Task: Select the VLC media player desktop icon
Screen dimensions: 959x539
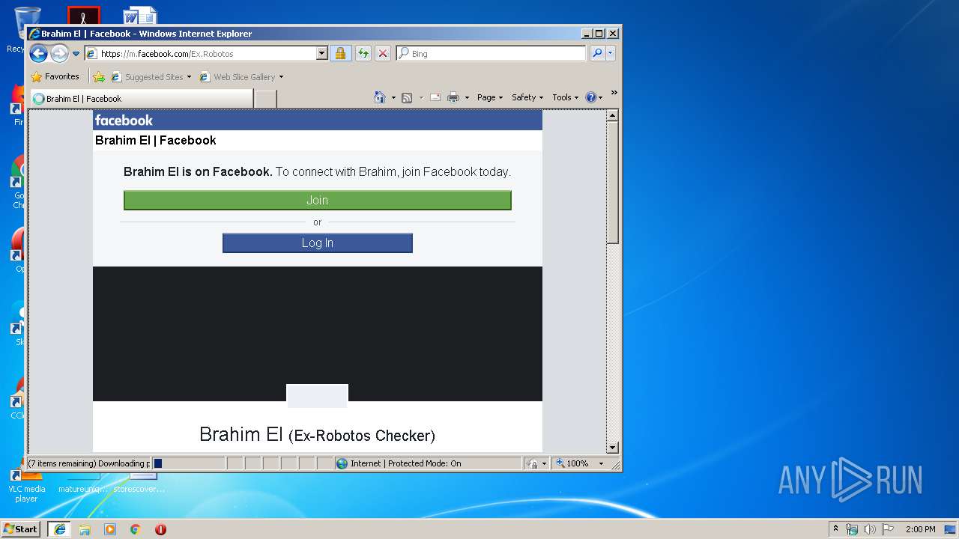Action: (x=26, y=484)
